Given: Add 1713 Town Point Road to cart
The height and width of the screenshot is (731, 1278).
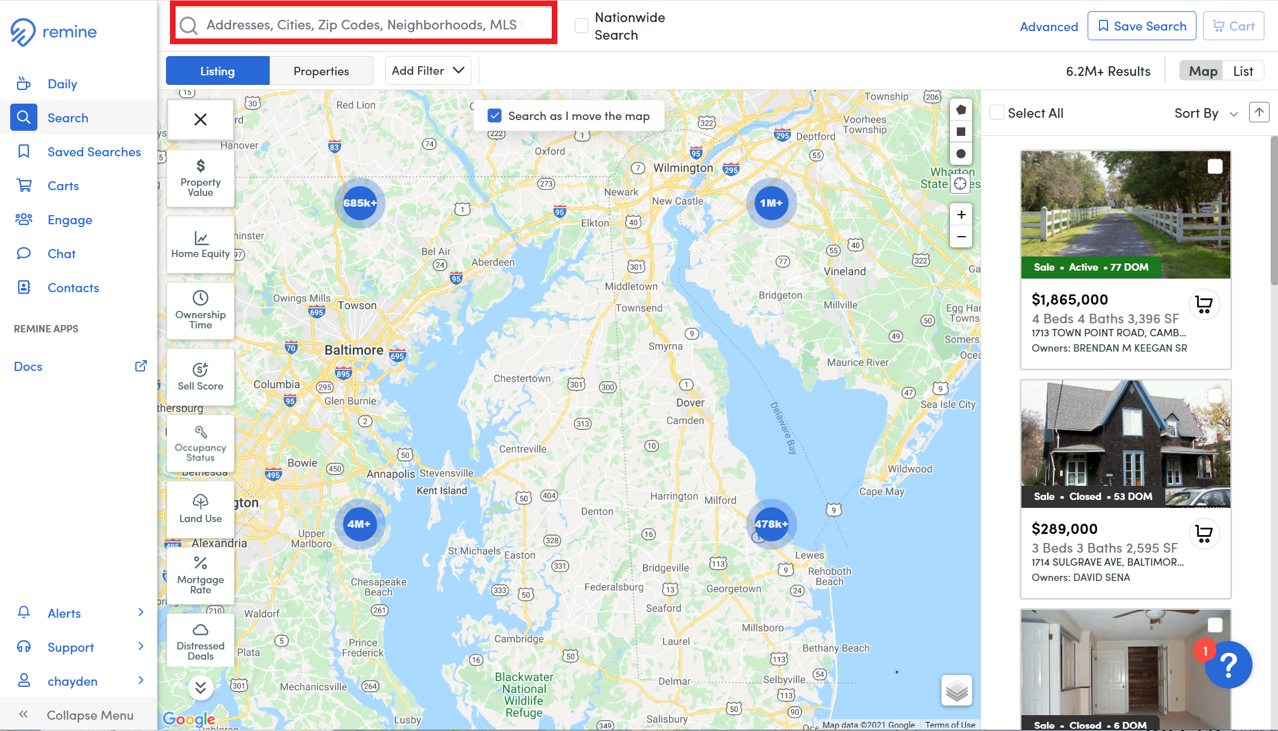Looking at the screenshot, I should 1204,305.
